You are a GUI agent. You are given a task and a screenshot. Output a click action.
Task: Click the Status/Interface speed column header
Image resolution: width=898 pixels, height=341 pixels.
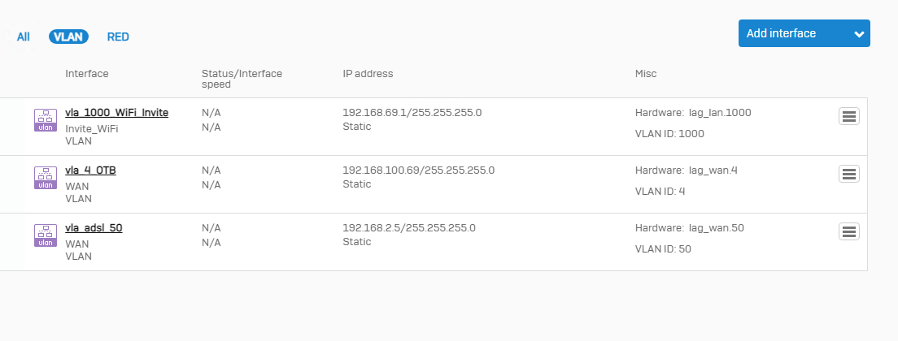click(x=242, y=79)
